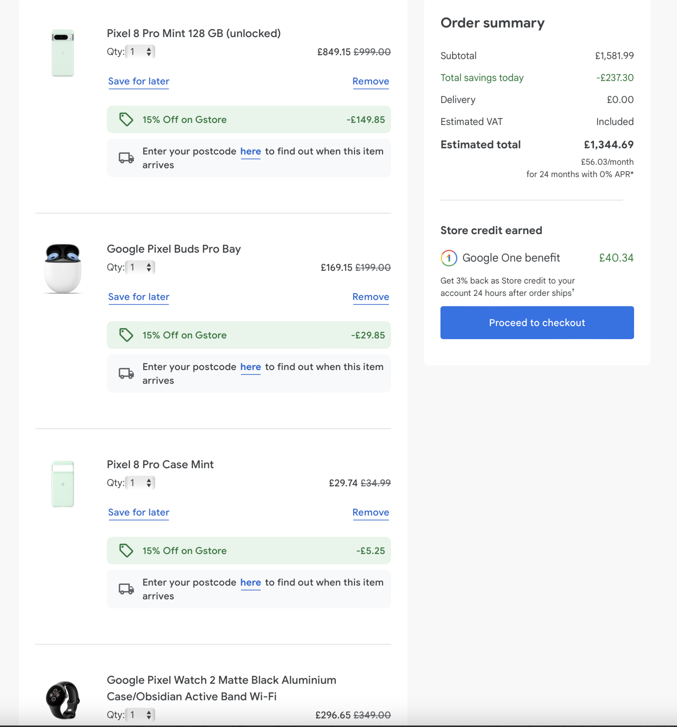
Task: Open the Pixel 8 Pro Mint quantity dropdown
Action: (140, 52)
